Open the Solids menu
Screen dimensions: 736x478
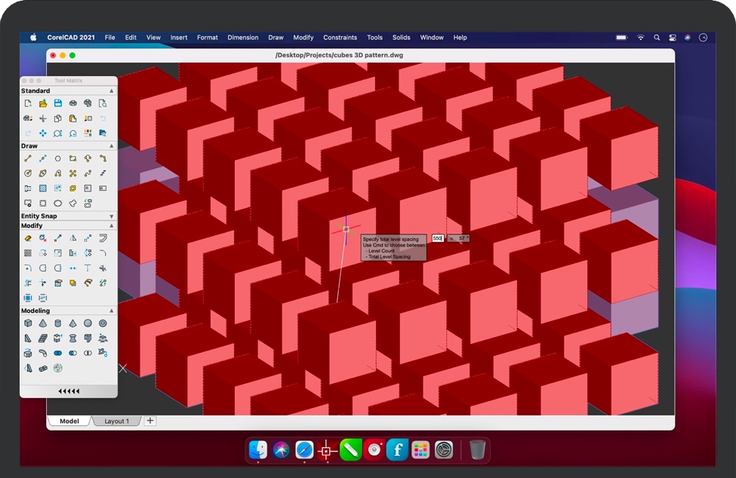[402, 38]
